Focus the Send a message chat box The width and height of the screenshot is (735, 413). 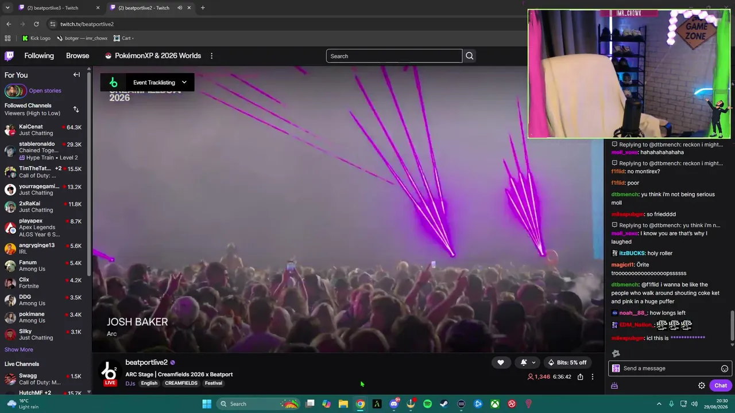670,368
